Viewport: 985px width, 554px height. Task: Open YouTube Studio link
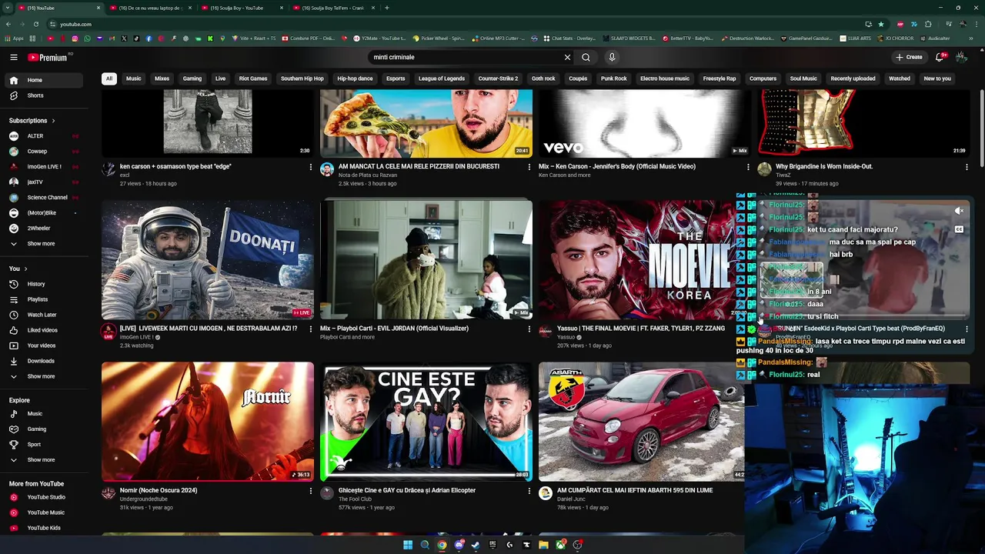coord(45,497)
